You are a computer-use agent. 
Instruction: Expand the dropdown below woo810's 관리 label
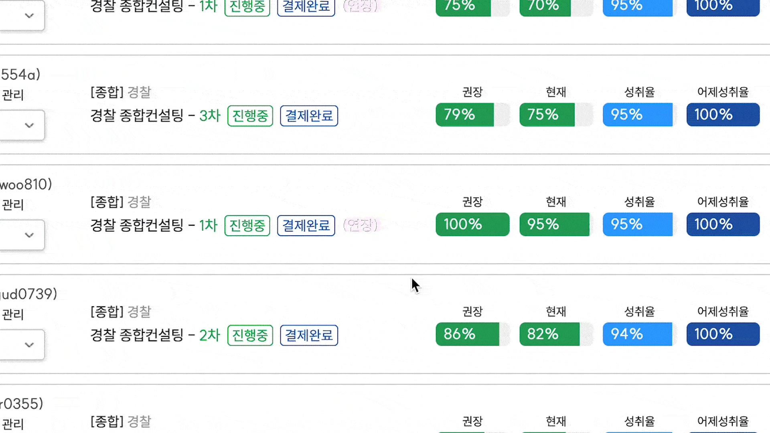[x=28, y=235]
